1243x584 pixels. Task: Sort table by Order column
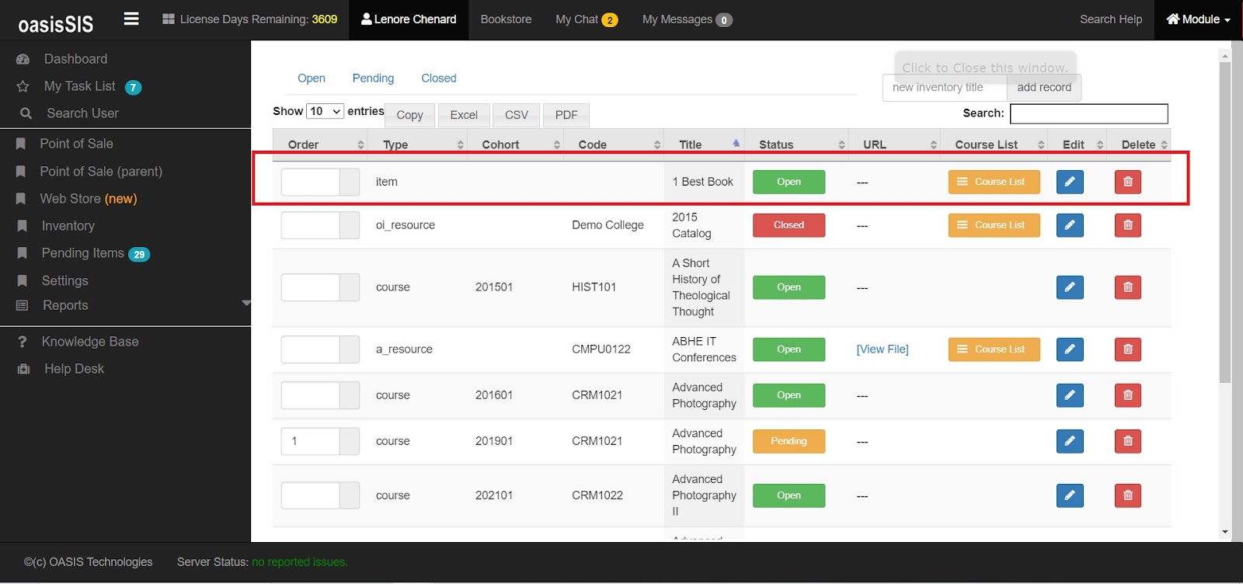pos(319,144)
